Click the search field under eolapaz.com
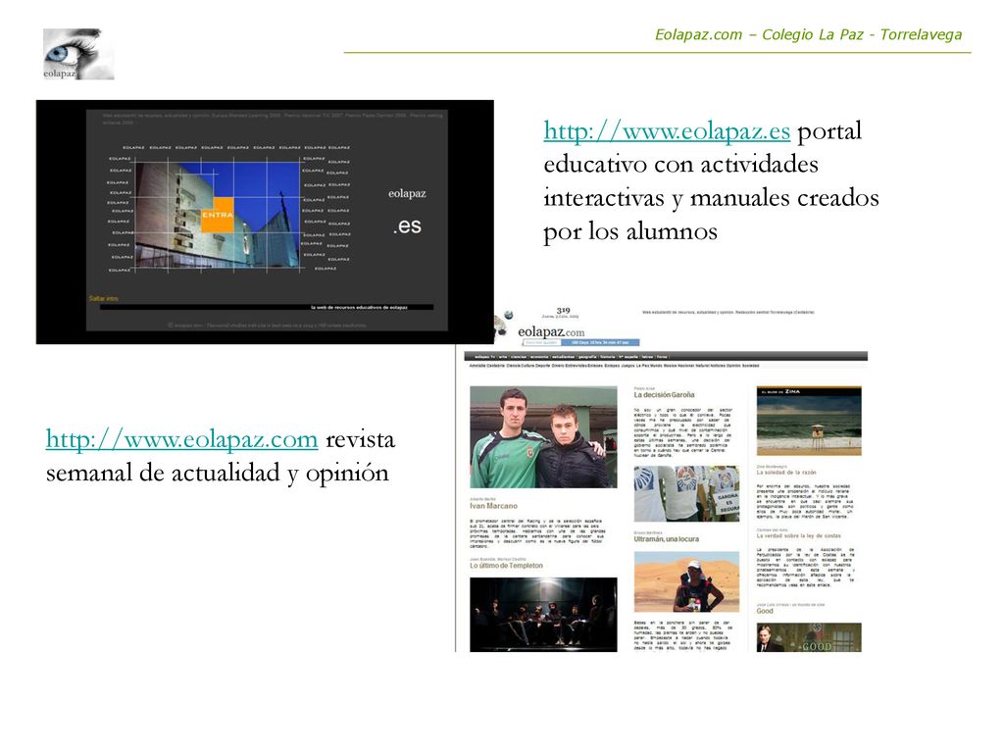The width and height of the screenshot is (1004, 753). click(542, 342)
